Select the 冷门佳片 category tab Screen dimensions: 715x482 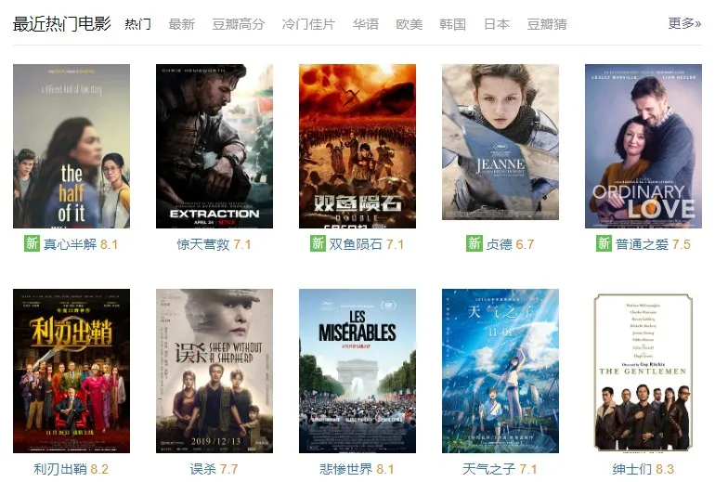[x=308, y=24]
